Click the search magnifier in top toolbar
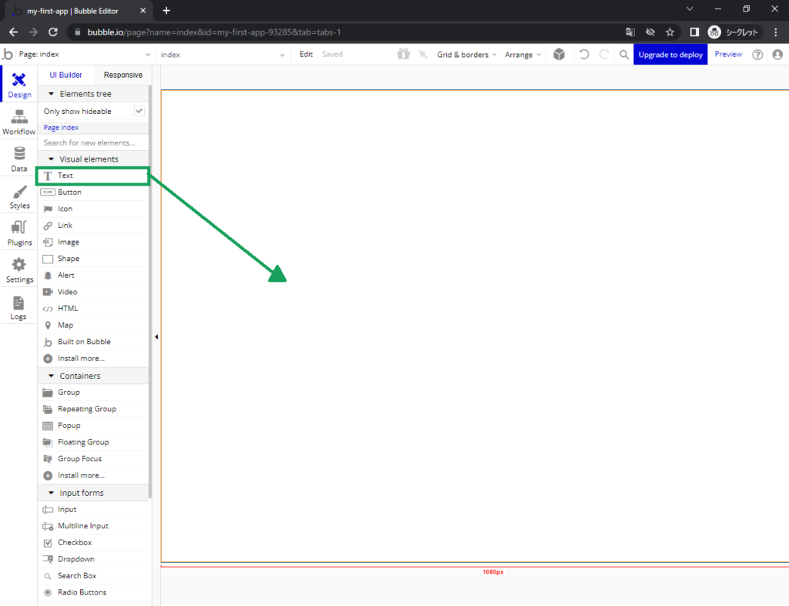The width and height of the screenshot is (789, 606). pos(624,55)
